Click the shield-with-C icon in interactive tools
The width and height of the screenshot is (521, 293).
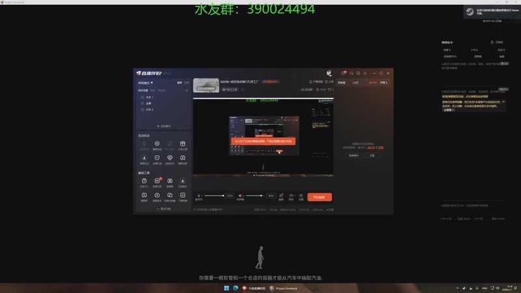click(x=157, y=143)
